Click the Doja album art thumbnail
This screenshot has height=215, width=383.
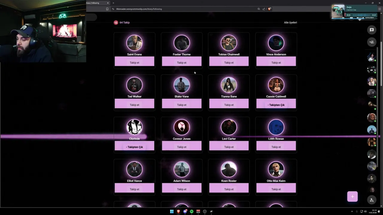[x=338, y=12]
